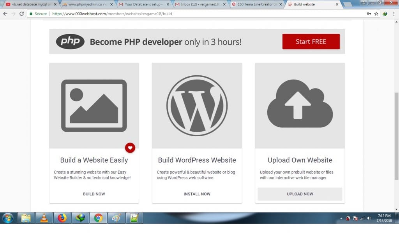Image resolution: width=399 pixels, height=233 pixels.
Task: Open Internet Download Manager from taskbar
Action: coord(80,218)
